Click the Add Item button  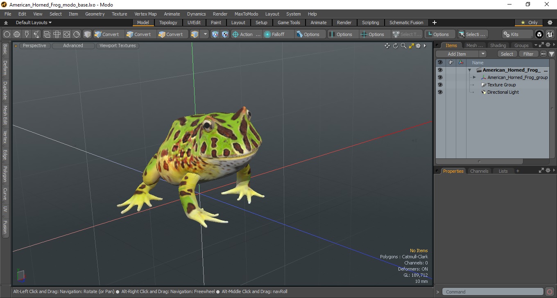(x=457, y=54)
